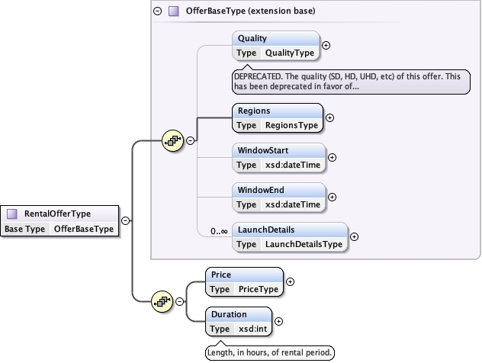Expand the WindowEnd element

click(x=332, y=197)
